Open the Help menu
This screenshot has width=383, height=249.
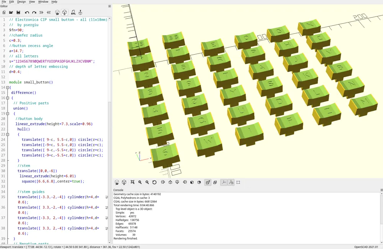[54, 2]
